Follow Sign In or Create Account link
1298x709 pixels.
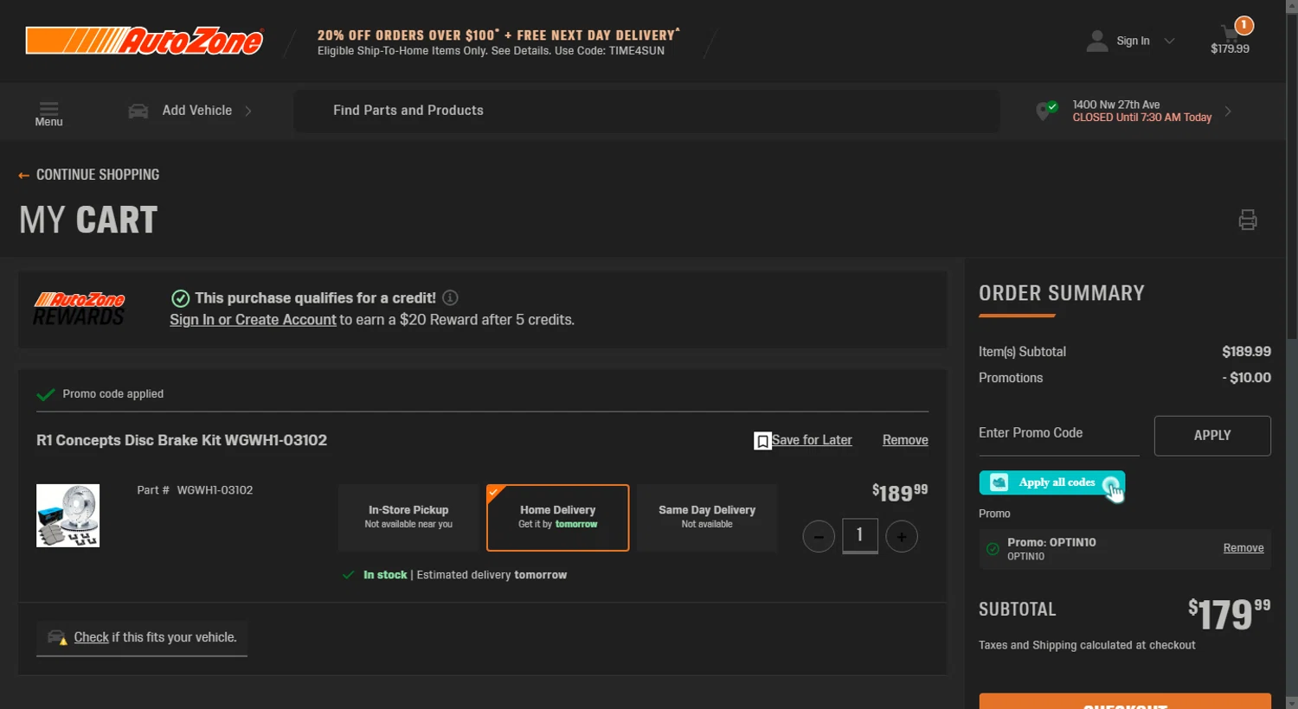coord(253,320)
